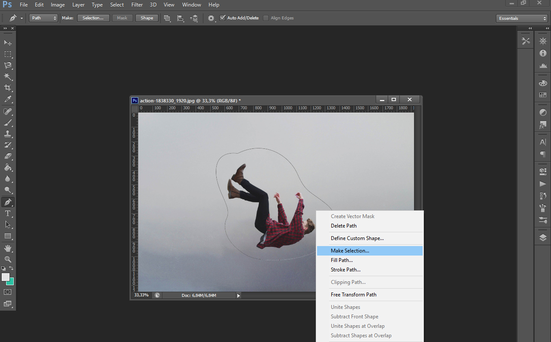The width and height of the screenshot is (551, 342).
Task: Toggle Quick Mask mode
Action: [8, 292]
